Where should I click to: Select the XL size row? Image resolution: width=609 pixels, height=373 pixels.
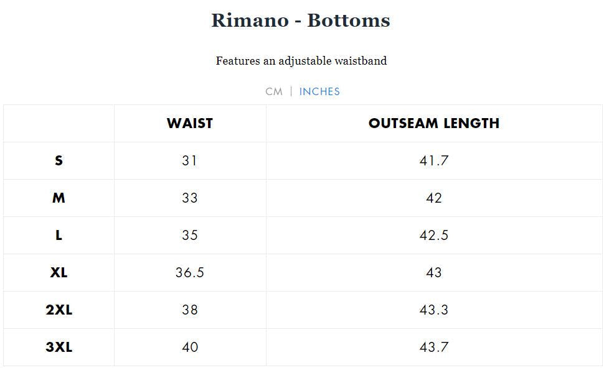click(x=59, y=272)
